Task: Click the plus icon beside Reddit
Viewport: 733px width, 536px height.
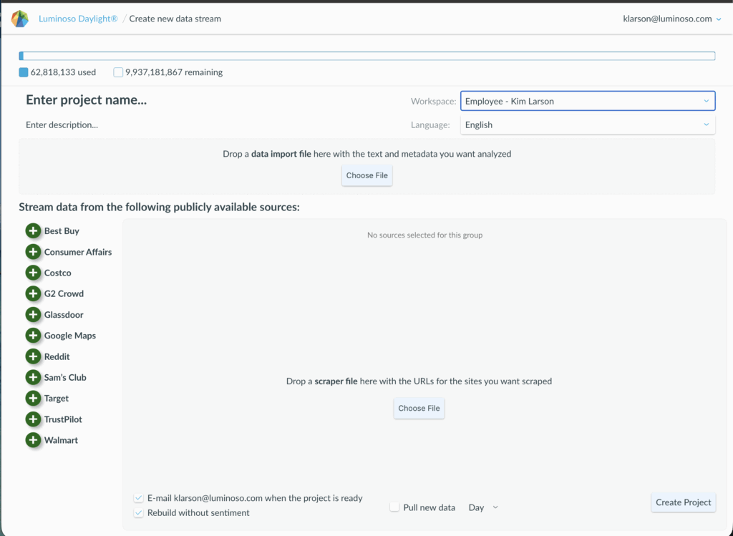Action: tap(33, 356)
